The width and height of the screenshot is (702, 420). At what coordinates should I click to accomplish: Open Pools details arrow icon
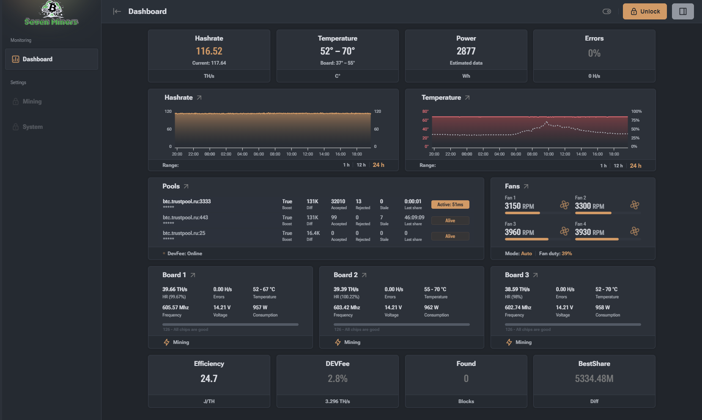tap(186, 186)
